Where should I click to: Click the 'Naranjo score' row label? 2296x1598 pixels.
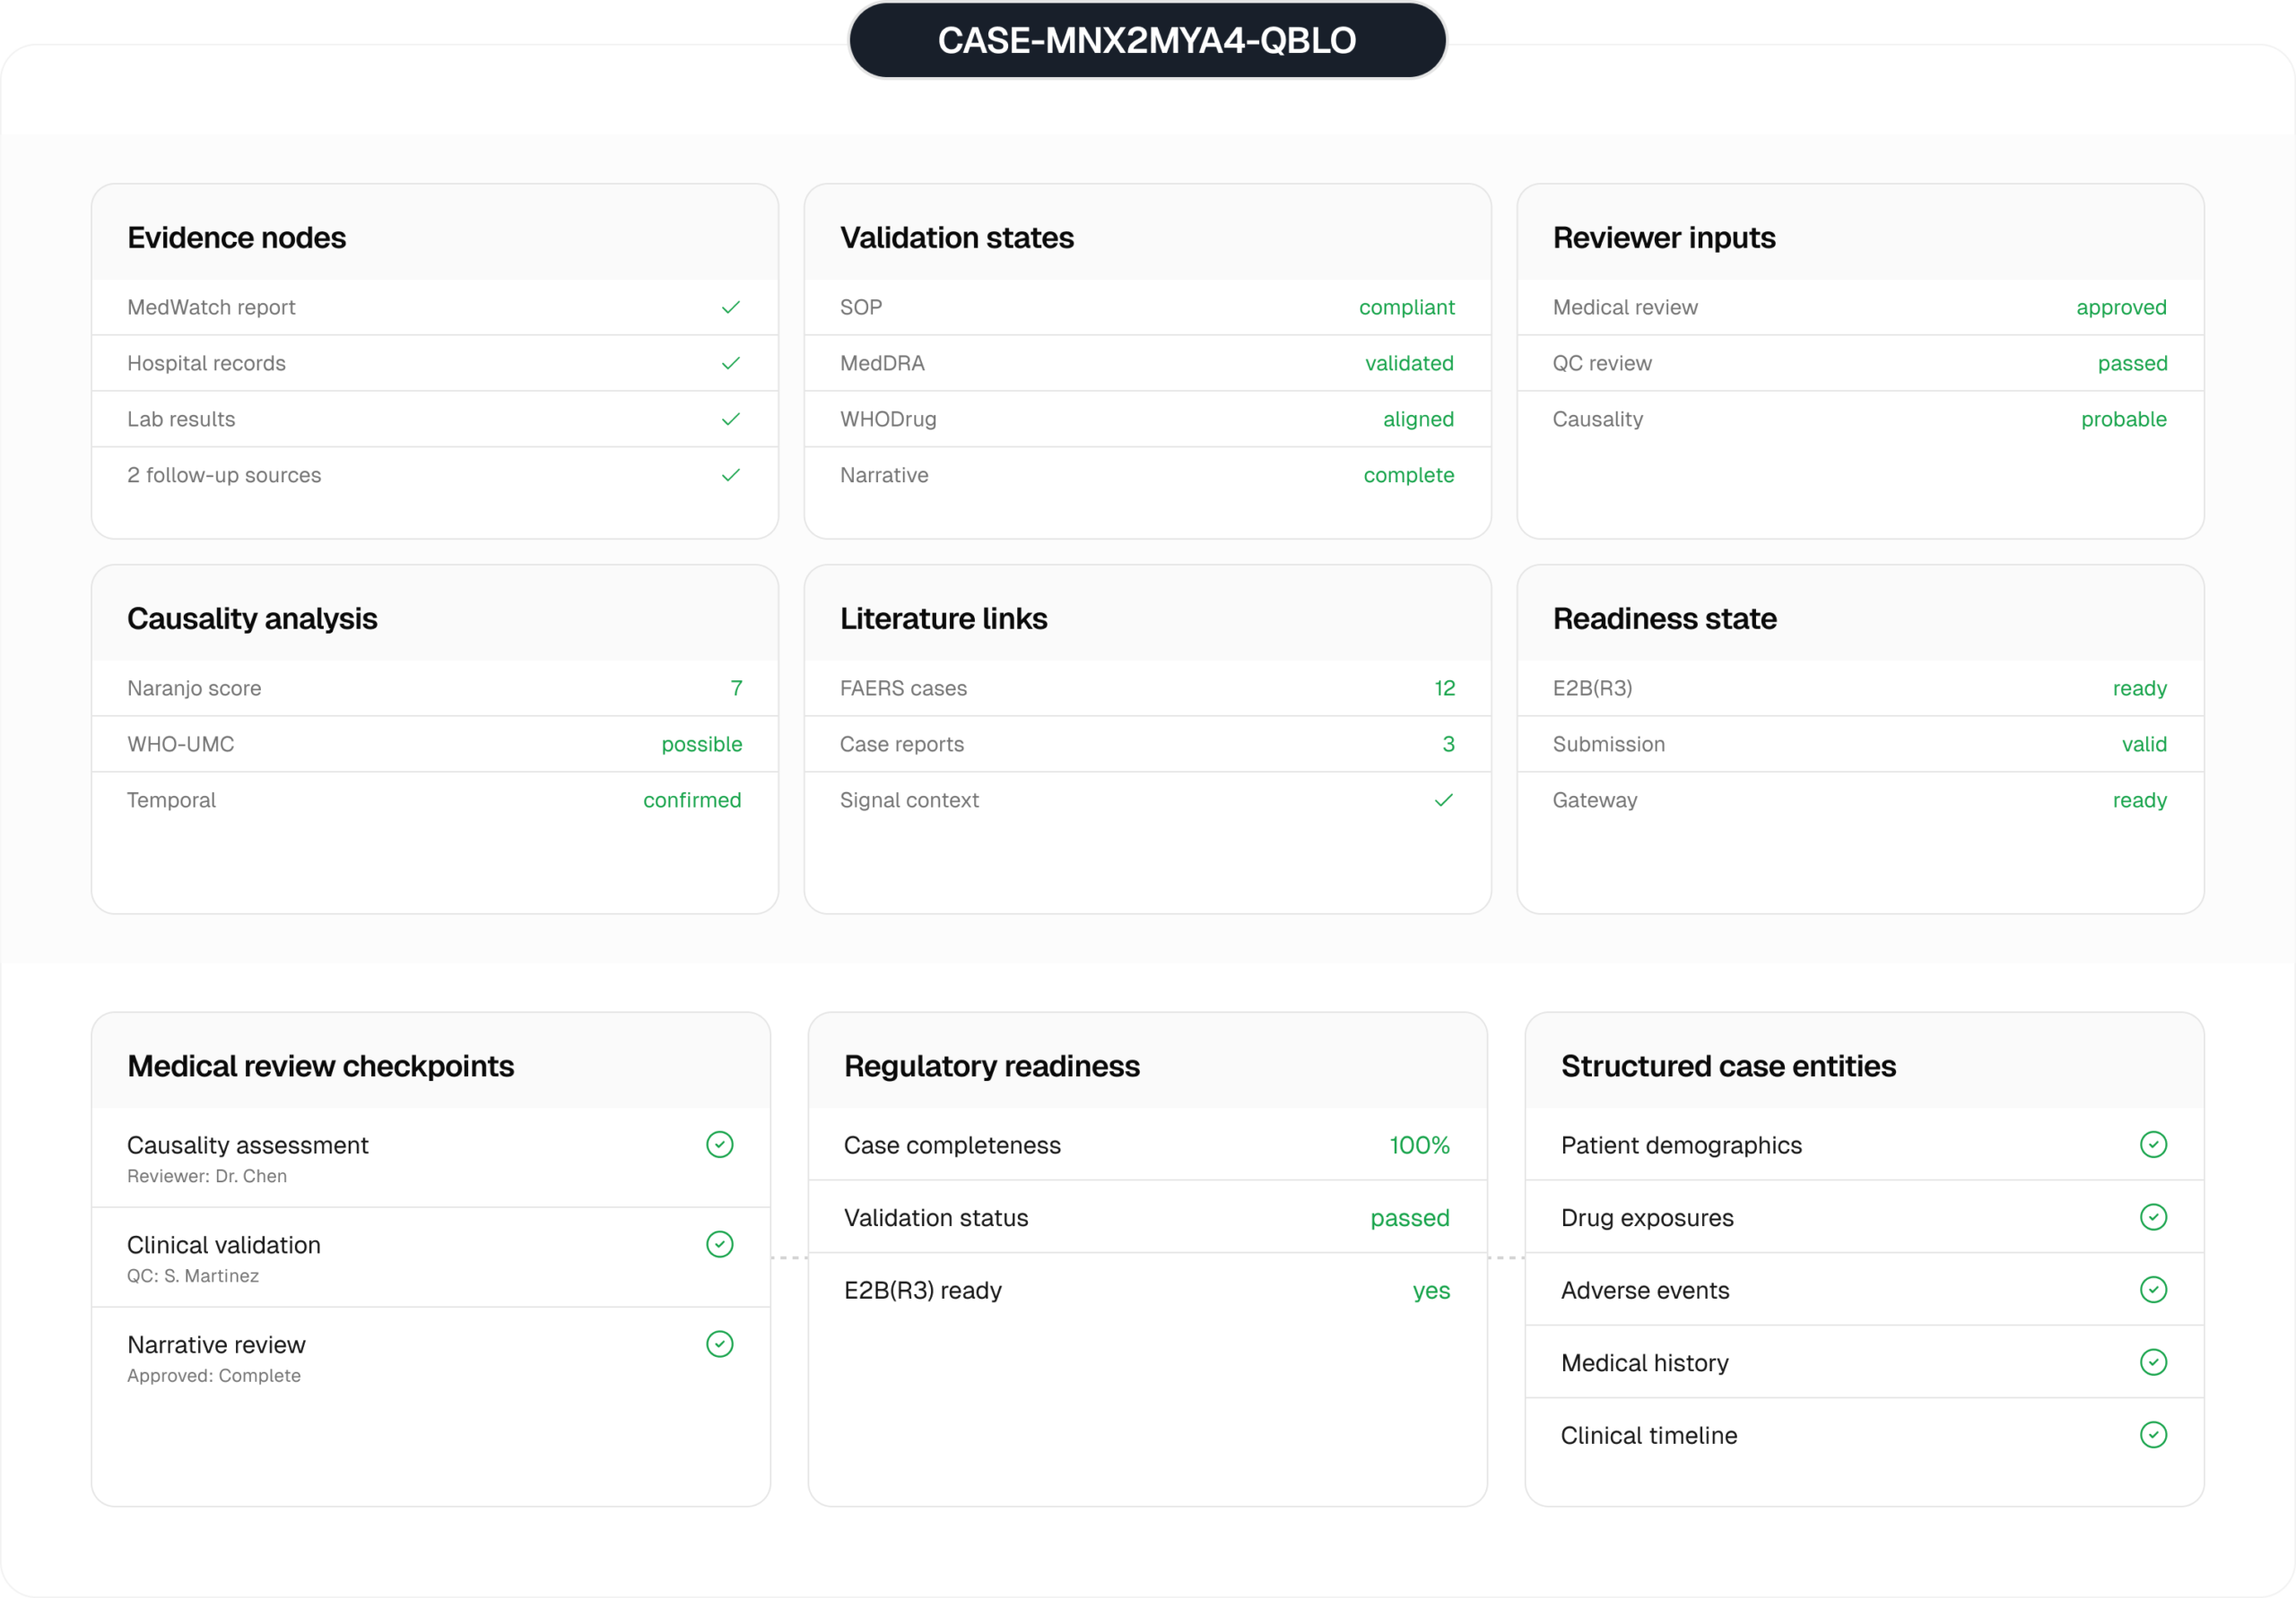(194, 688)
